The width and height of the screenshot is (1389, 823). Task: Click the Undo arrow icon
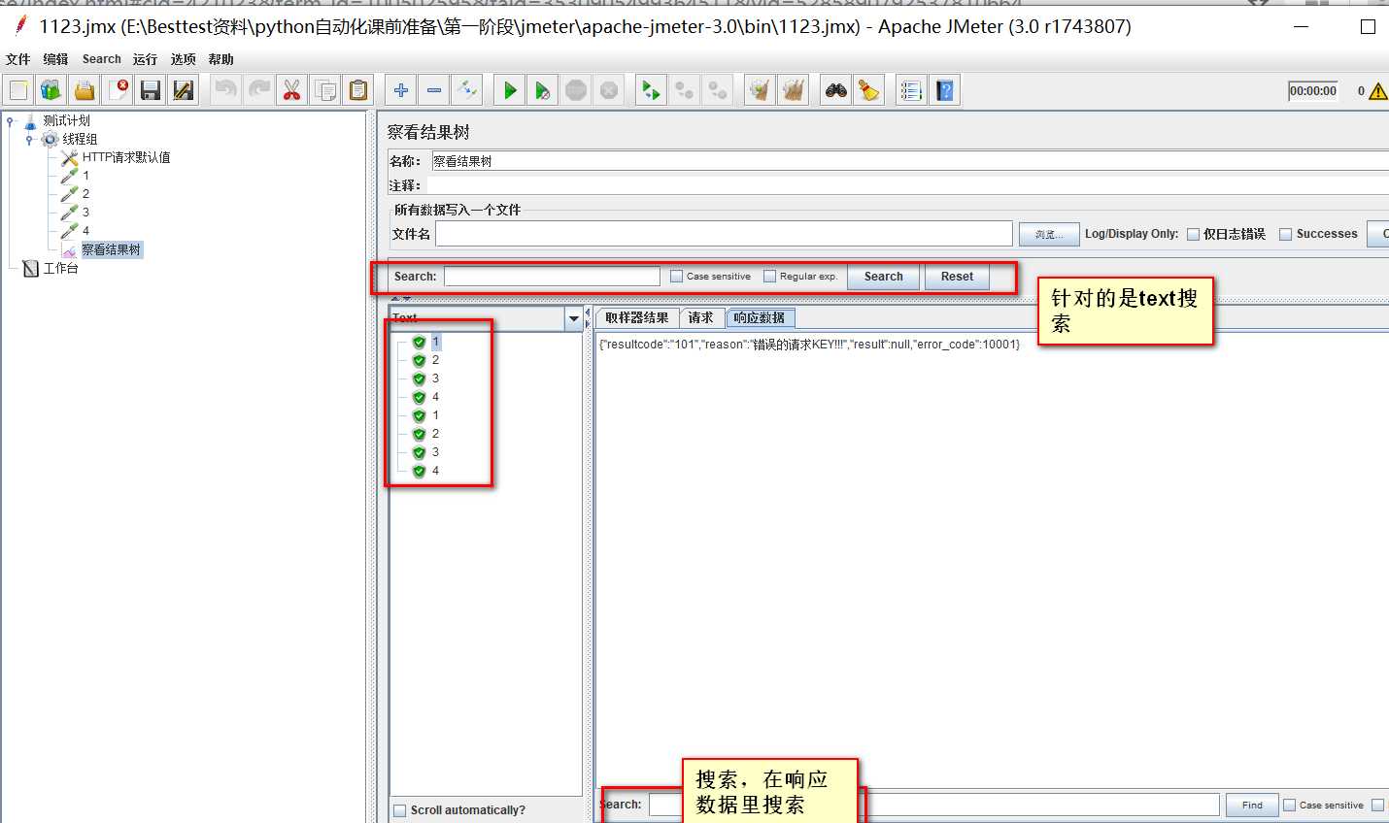226,90
